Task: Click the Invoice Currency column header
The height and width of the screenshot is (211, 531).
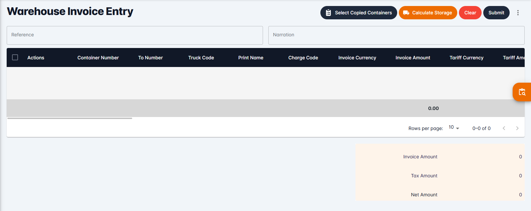Action: (x=357, y=58)
